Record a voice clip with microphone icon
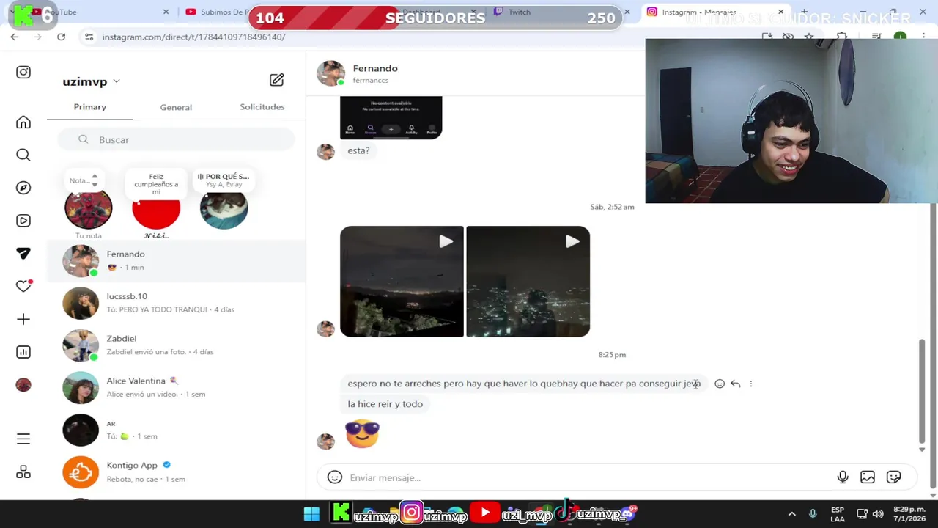 point(843,477)
